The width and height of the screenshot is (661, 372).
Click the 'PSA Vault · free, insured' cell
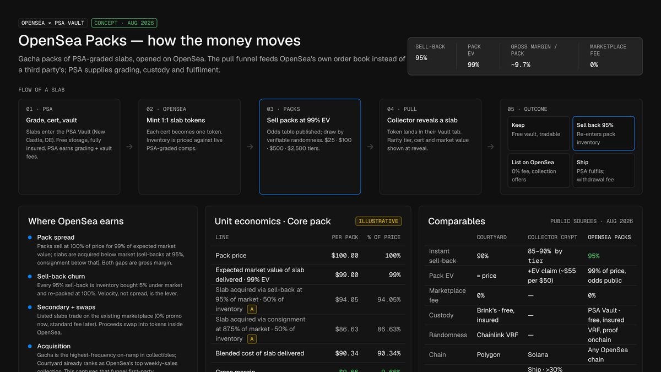pos(606,315)
